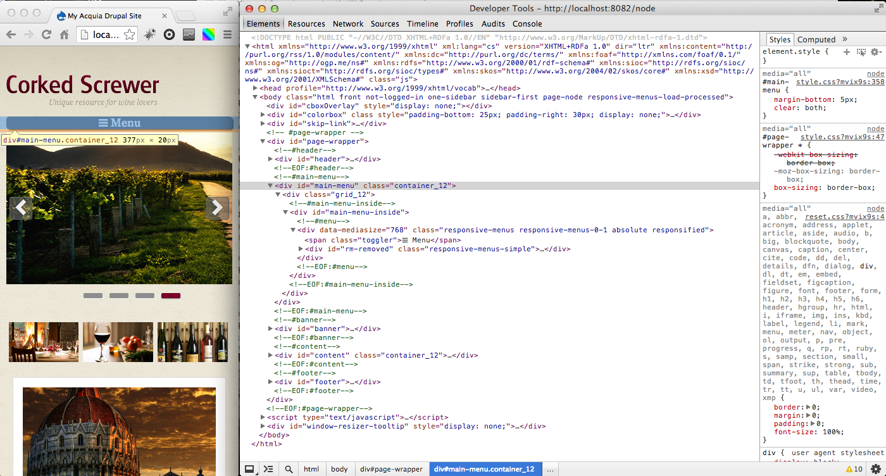The width and height of the screenshot is (886, 476).
Task: Click the wine bottles thumbnail
Action: point(192,342)
